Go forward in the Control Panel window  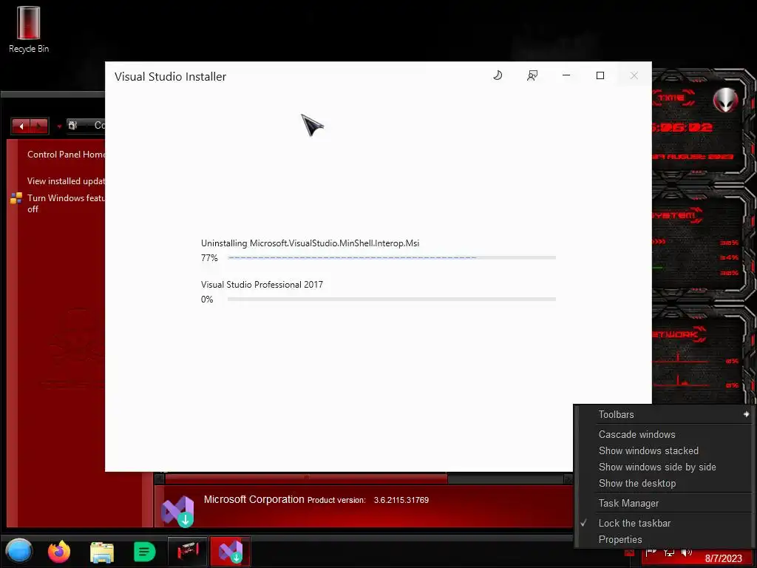coord(39,126)
